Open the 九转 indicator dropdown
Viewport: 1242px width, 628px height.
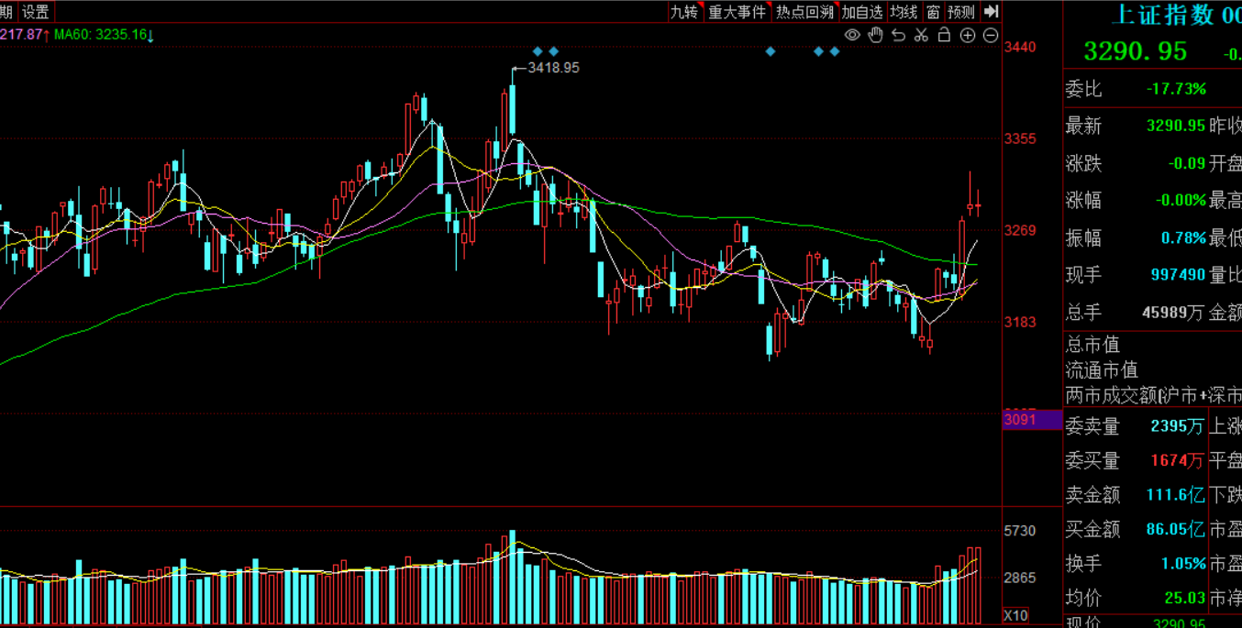(683, 12)
